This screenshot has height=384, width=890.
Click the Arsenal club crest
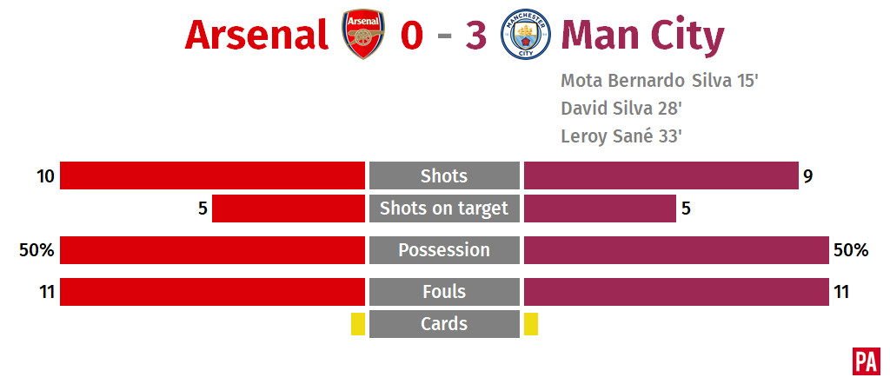[x=362, y=35]
